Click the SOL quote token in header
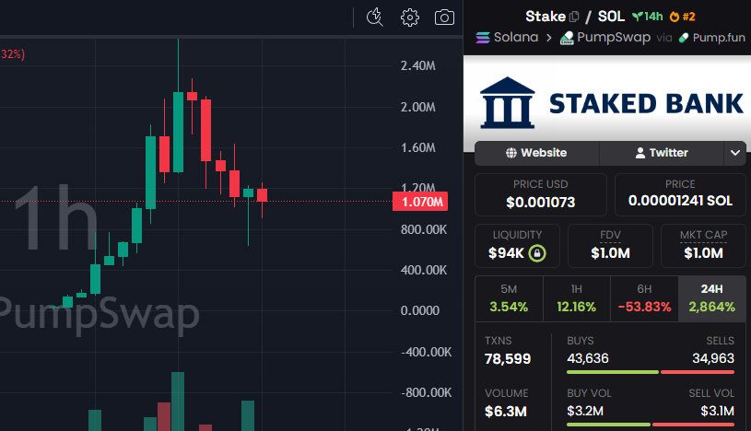751x431 pixels. point(611,17)
